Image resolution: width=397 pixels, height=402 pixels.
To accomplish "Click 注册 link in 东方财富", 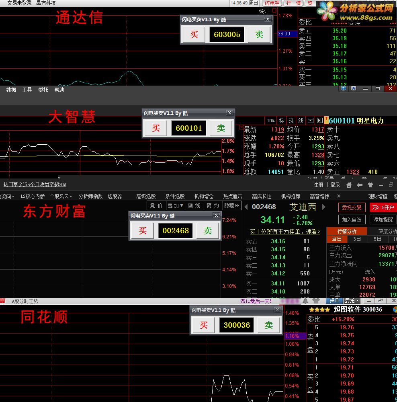I will click(318, 185).
